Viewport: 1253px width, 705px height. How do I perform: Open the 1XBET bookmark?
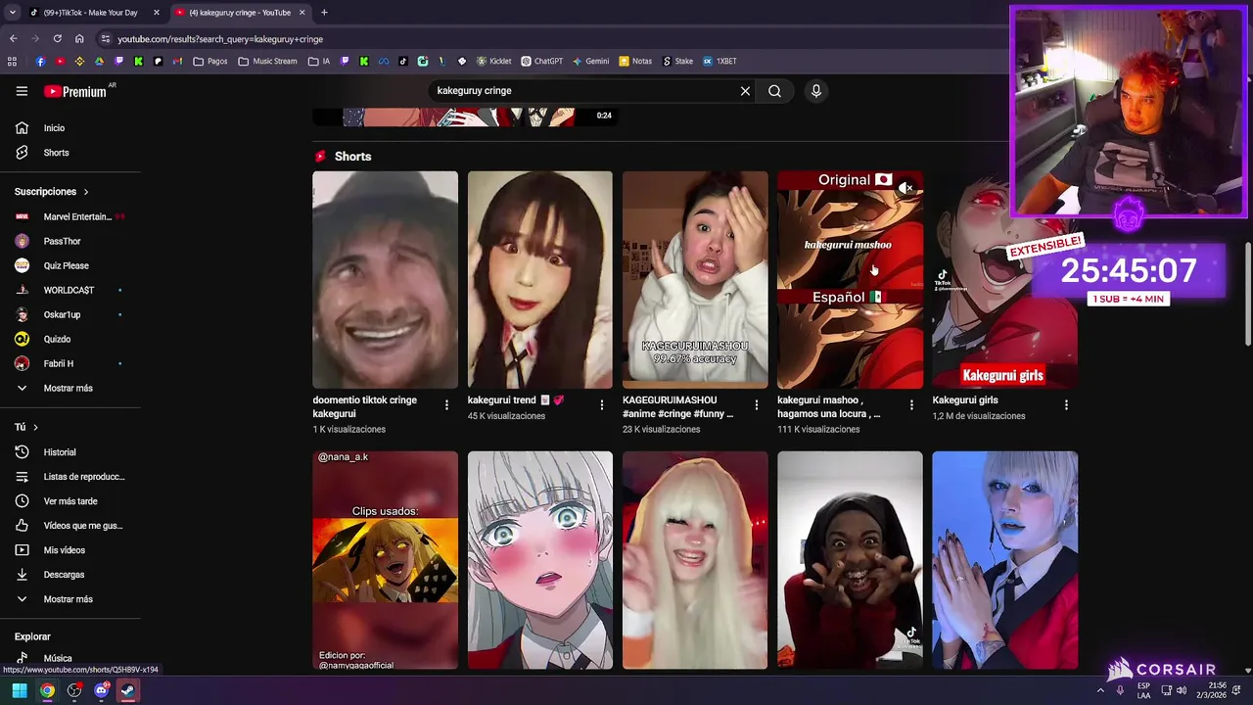click(719, 61)
